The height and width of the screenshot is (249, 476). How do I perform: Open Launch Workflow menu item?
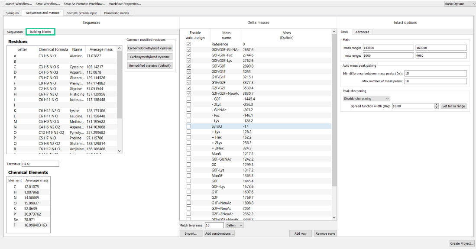point(18,4)
